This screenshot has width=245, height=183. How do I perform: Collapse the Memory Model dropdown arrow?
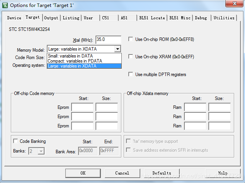pyautogui.click(x=117, y=49)
